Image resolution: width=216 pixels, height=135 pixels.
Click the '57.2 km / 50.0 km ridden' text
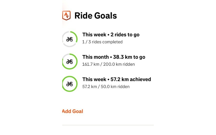coord(106,87)
